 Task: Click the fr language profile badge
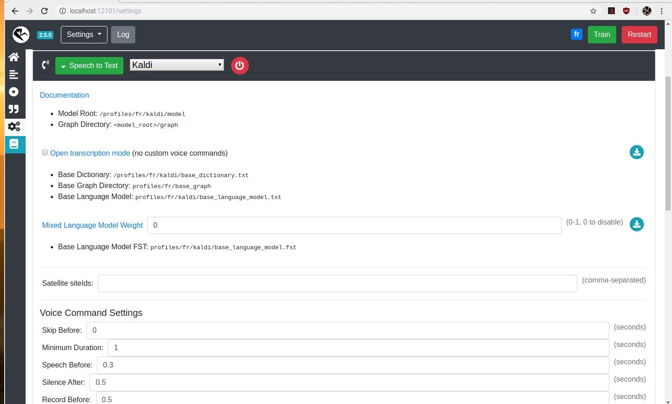click(576, 34)
